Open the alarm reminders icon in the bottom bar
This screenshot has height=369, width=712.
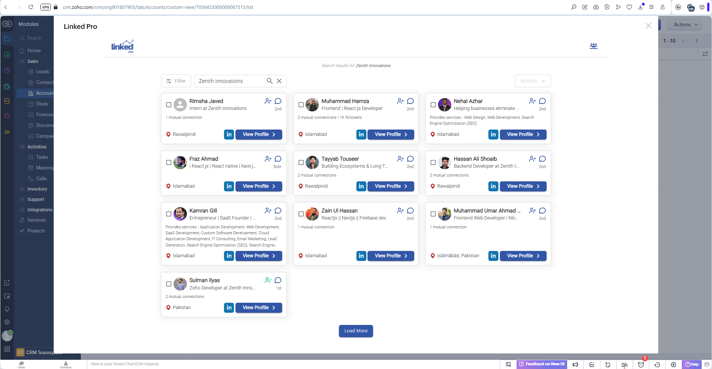[x=641, y=364]
